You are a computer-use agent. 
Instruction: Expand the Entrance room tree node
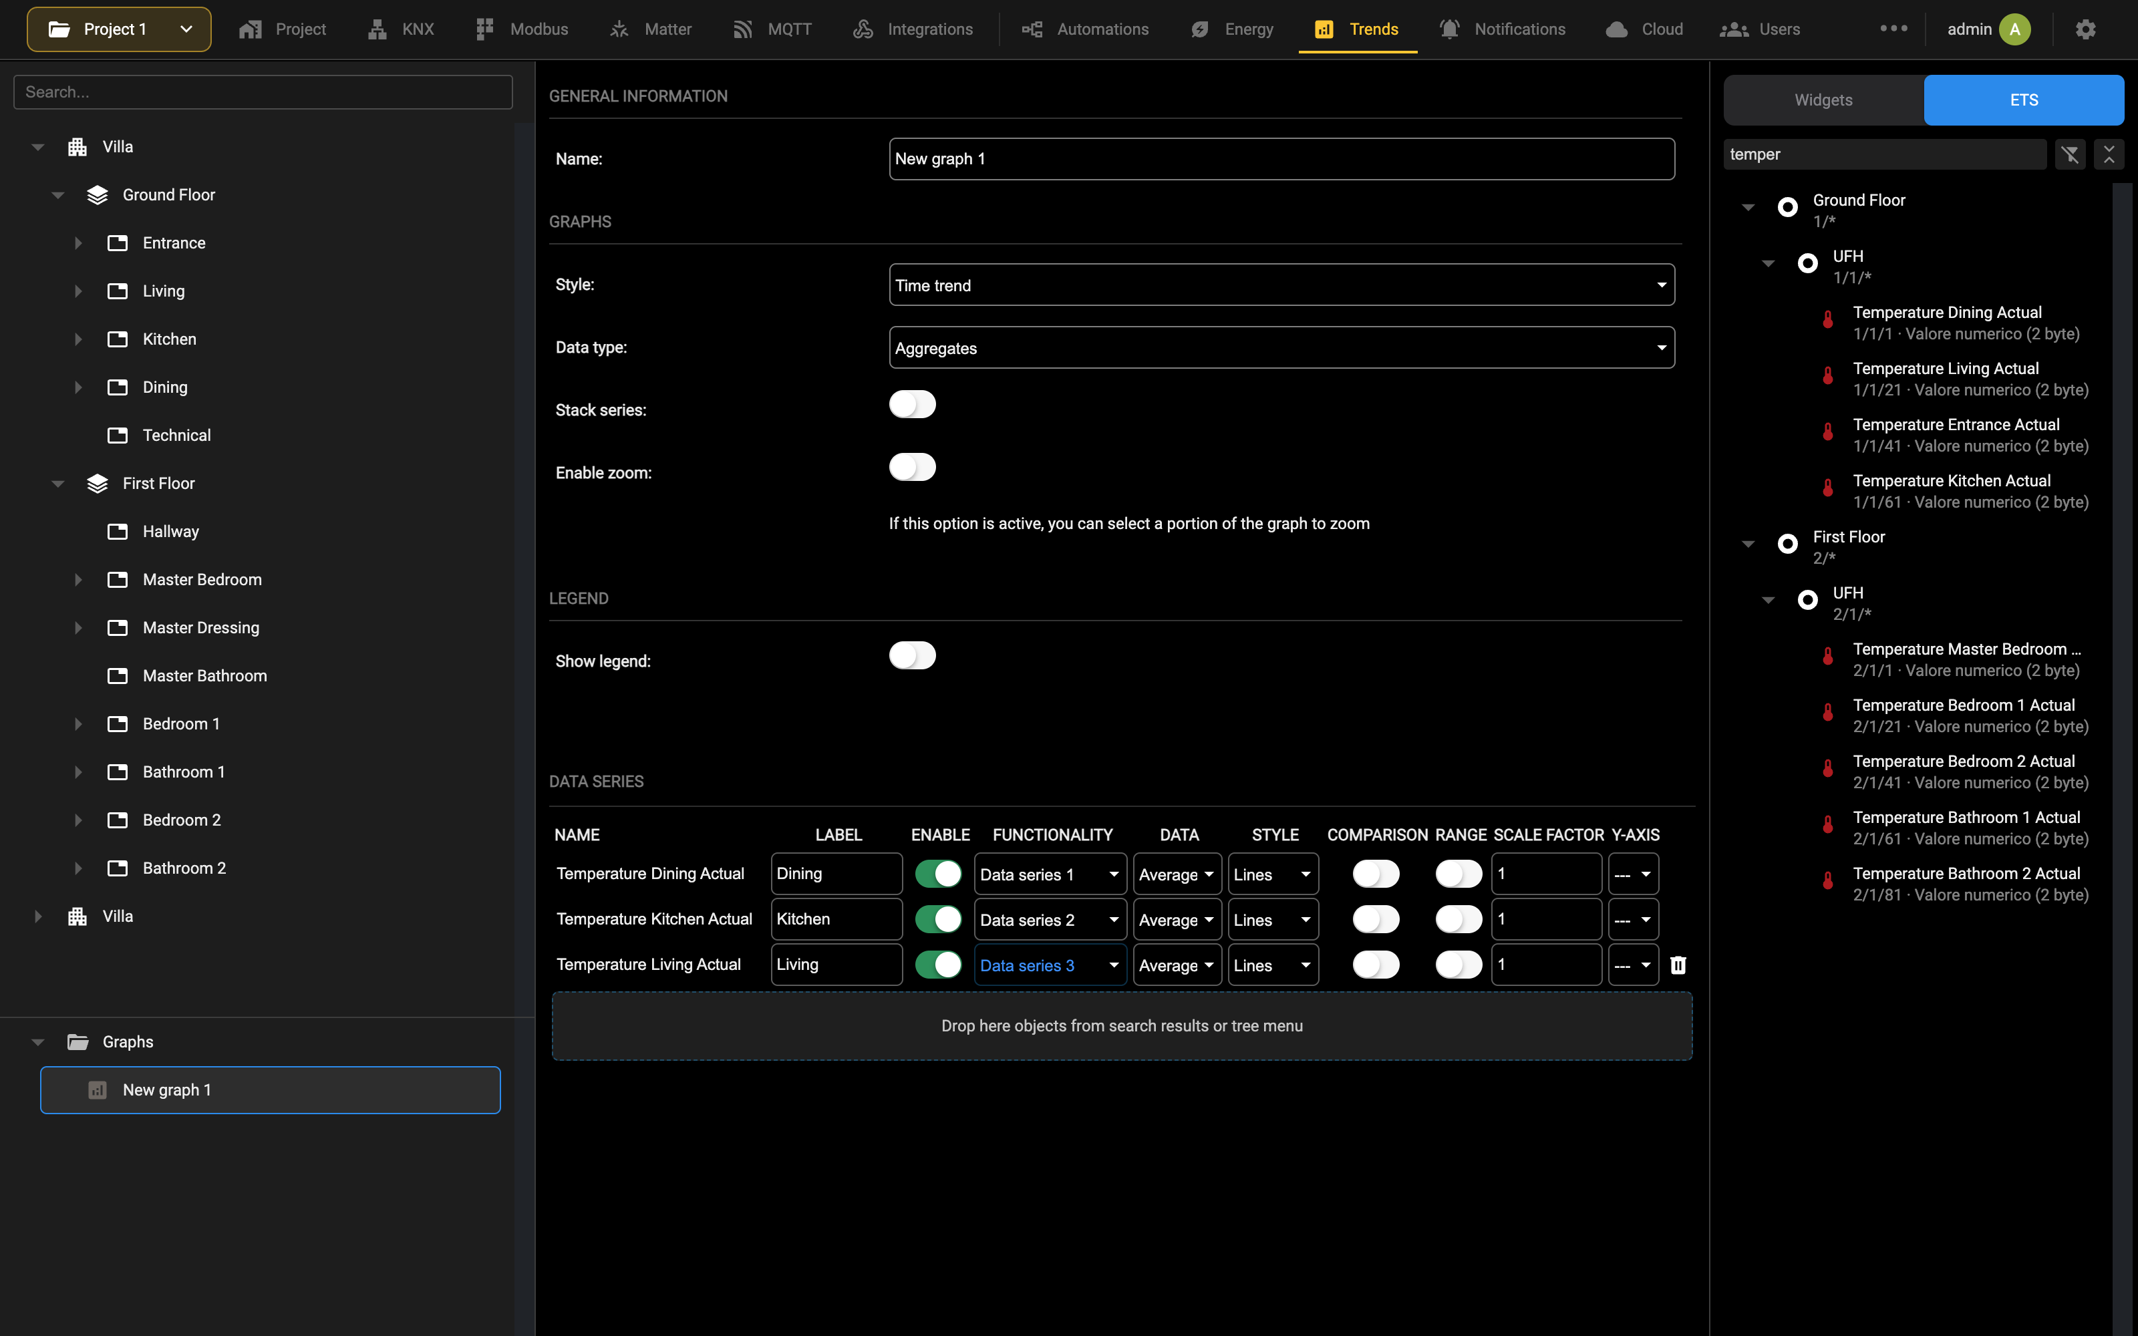(78, 243)
